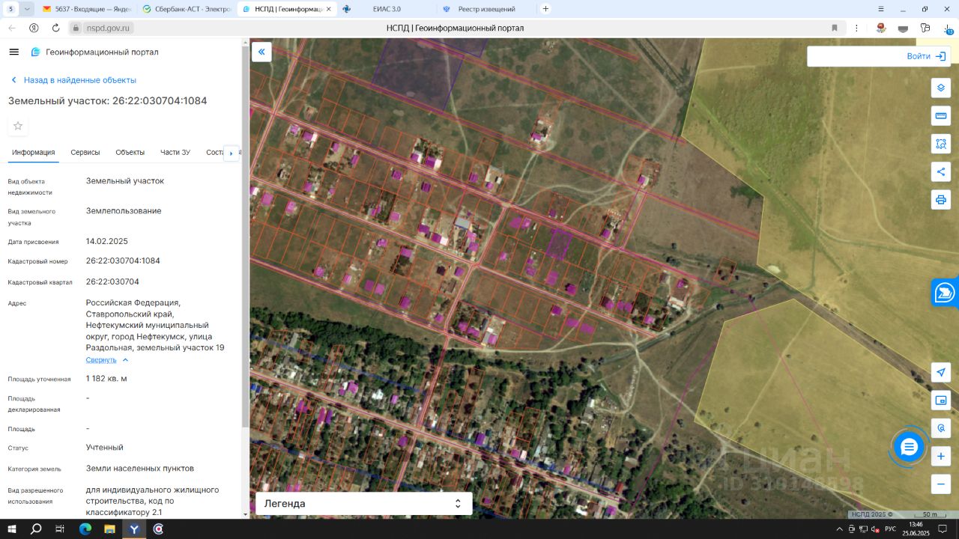
Task: Select the area selection tool on map
Action: click(941, 144)
